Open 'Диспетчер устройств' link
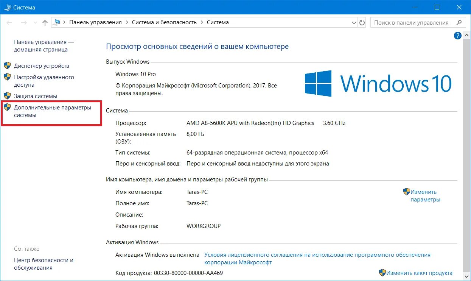 point(42,66)
